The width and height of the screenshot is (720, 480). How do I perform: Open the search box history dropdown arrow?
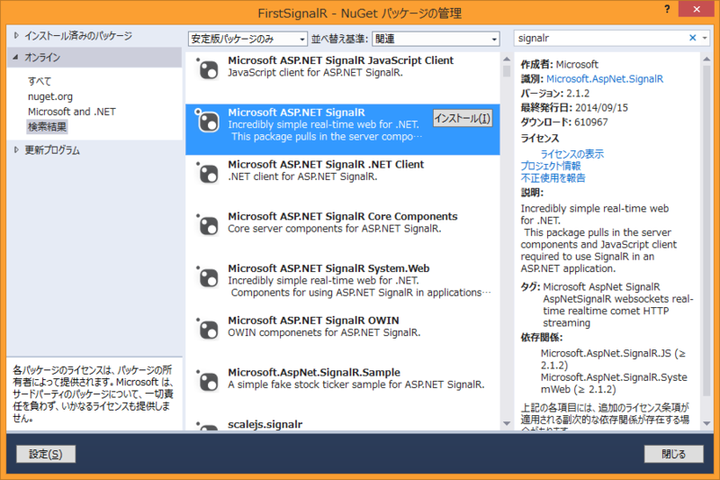(x=705, y=38)
